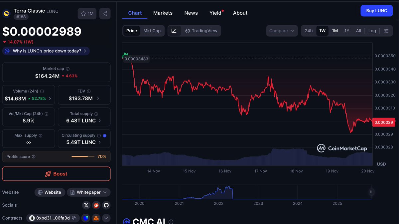The width and height of the screenshot is (399, 224).
Task: Toggle Log scale on chart
Action: pos(372,31)
